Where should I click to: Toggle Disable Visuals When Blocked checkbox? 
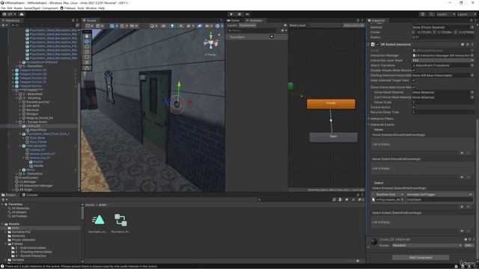point(414,70)
